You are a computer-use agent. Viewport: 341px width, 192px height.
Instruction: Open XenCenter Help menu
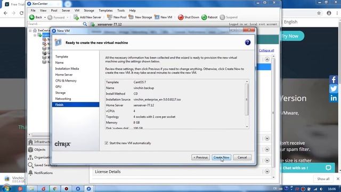click(x=132, y=11)
